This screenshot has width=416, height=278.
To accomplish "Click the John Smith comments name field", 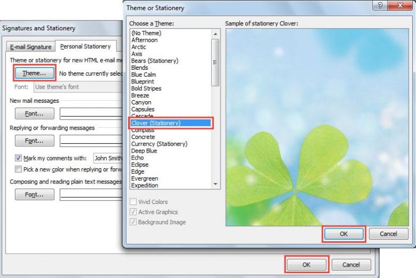I will (108, 158).
